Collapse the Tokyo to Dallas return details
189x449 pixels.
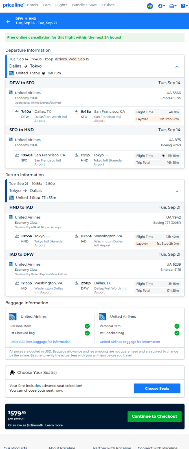(x=177, y=192)
